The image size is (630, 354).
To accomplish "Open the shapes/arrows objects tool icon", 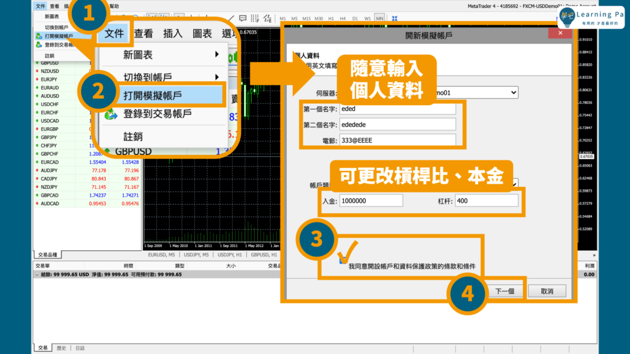I will point(267,18).
